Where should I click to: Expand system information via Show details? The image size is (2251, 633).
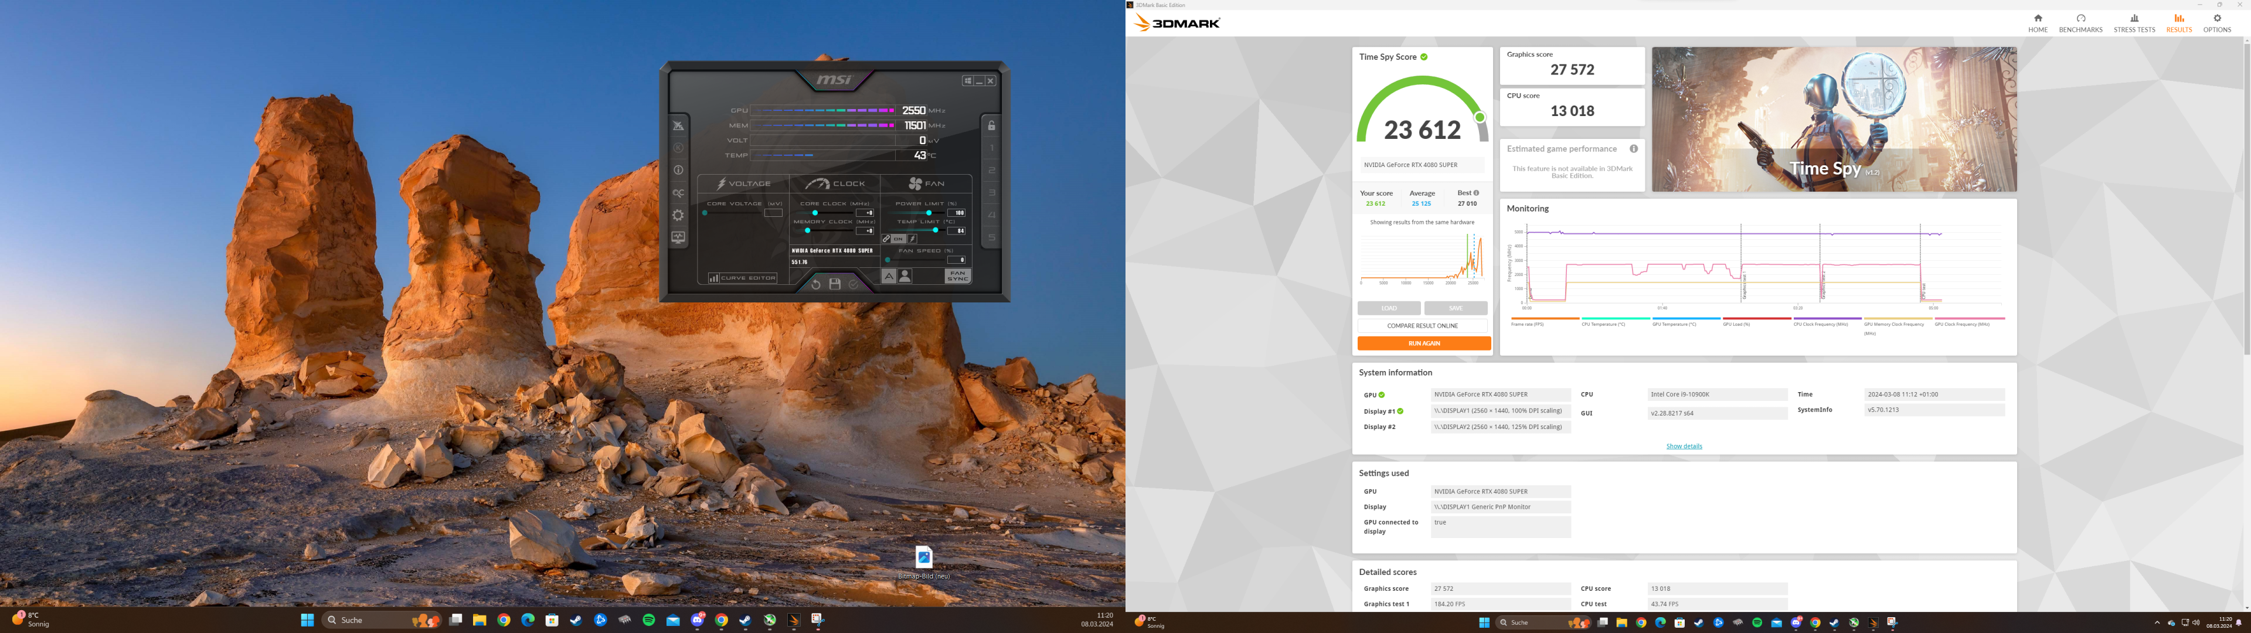[x=1683, y=446]
